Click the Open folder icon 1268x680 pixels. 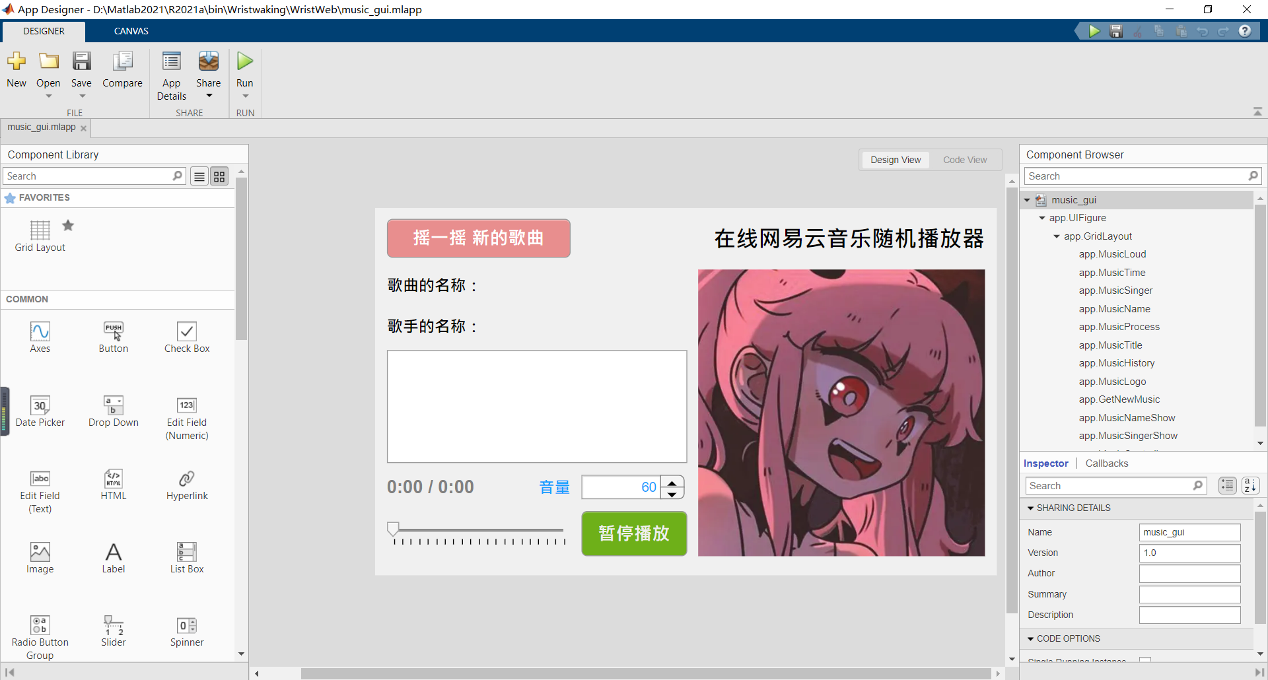tap(48, 61)
